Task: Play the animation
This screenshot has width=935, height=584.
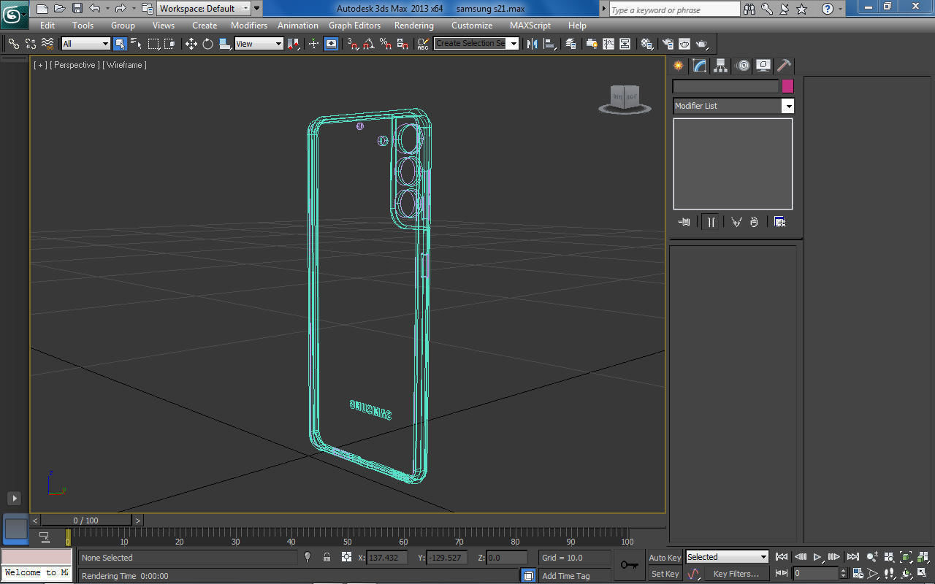Action: pyautogui.click(x=817, y=557)
